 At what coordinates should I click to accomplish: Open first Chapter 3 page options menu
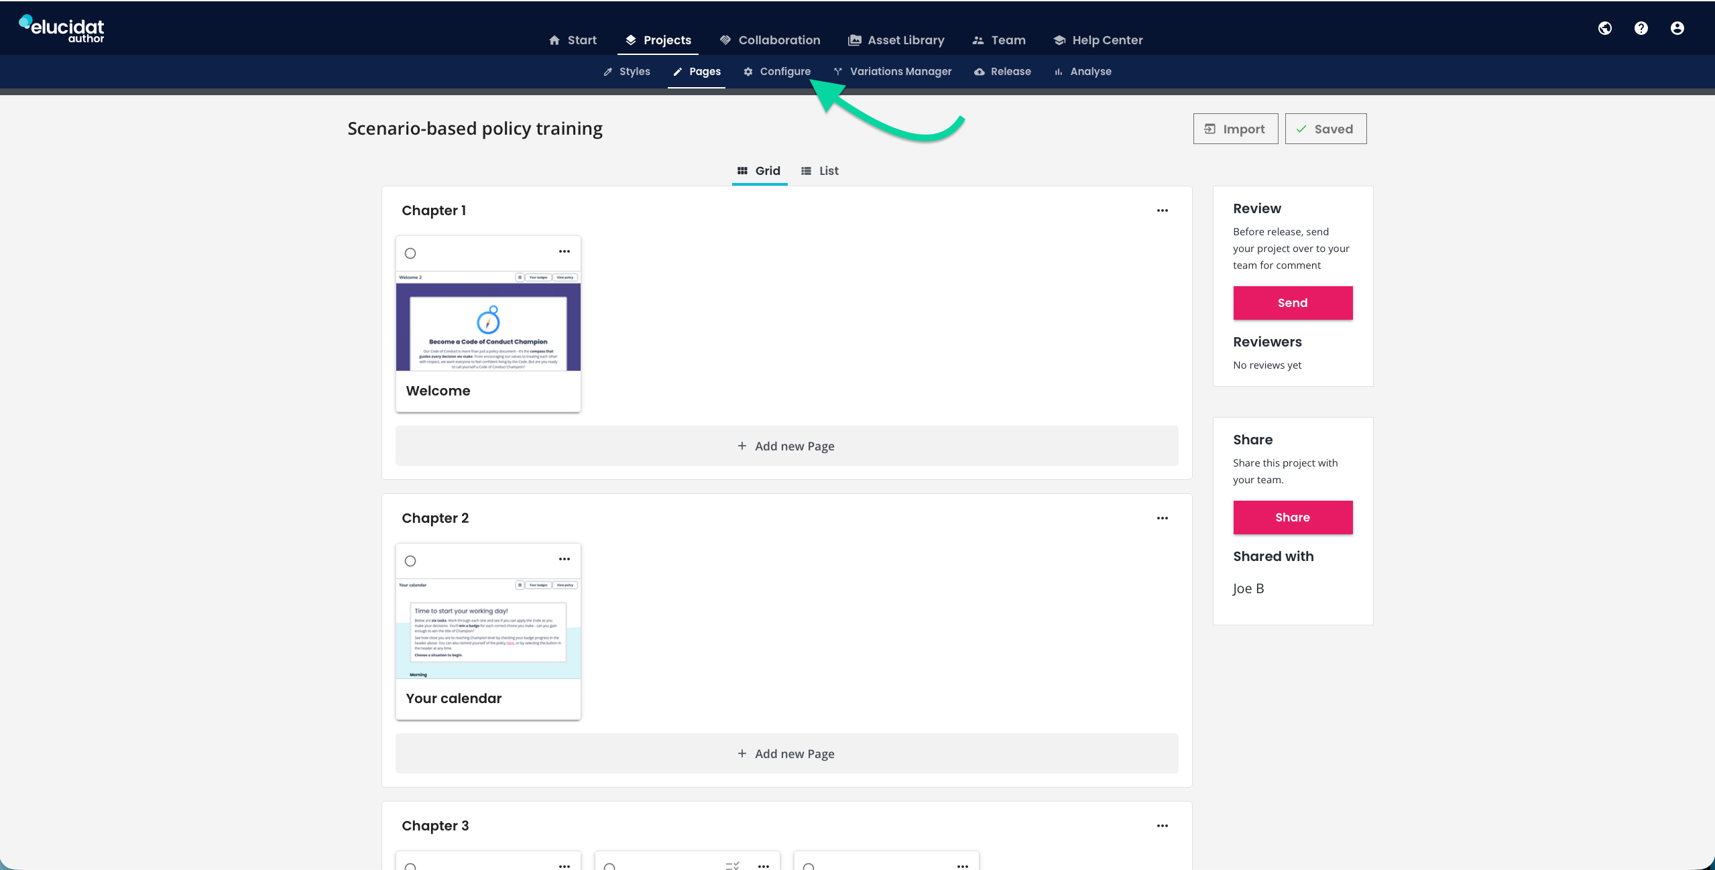point(565,865)
